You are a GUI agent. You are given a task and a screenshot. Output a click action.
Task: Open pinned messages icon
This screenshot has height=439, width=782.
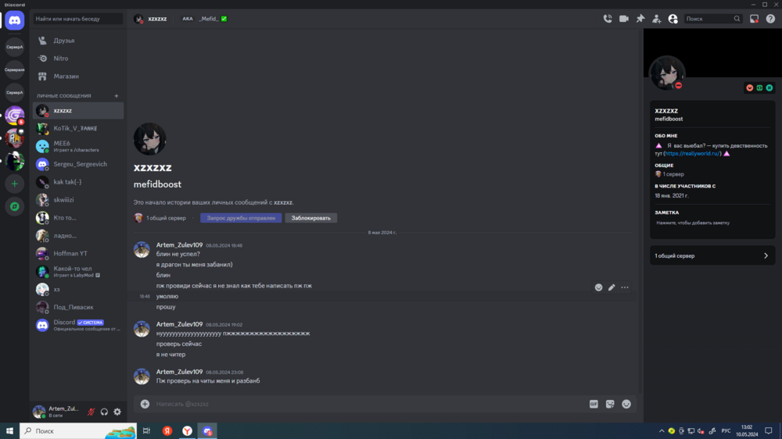tap(640, 19)
